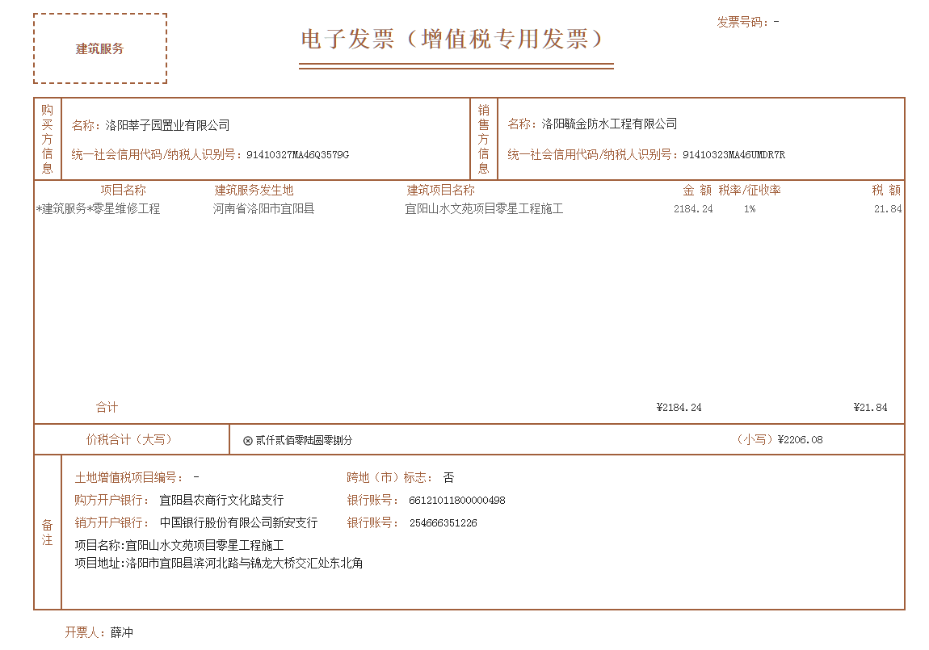Select buyer bank account 66121011800000498
Viewport: 929px width, 650px height.
pyautogui.click(x=456, y=501)
